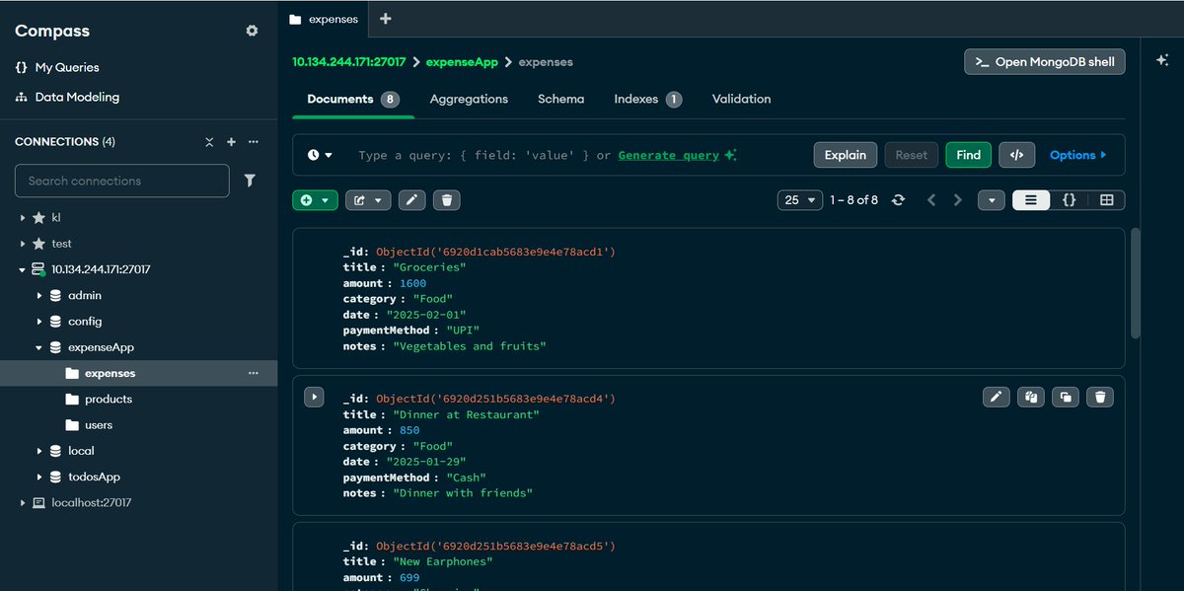1184x591 pixels.
Task: Collapse all connections icon
Action: tap(209, 142)
